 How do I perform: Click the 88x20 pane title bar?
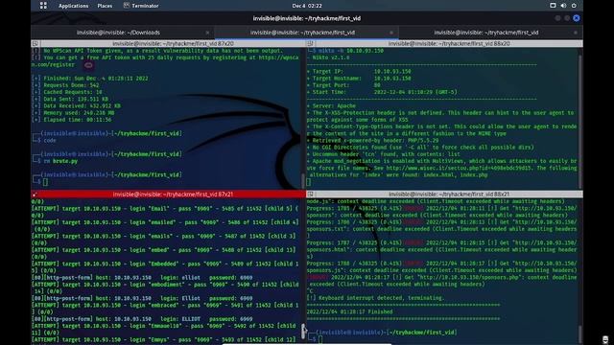[x=449, y=43]
